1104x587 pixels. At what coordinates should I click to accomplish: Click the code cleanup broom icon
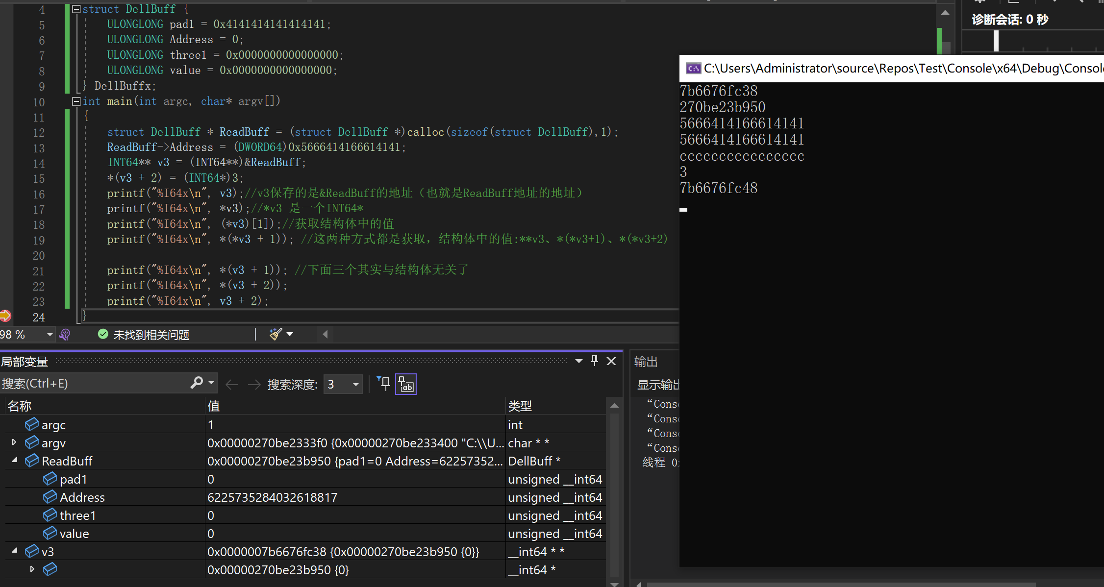[x=276, y=334]
